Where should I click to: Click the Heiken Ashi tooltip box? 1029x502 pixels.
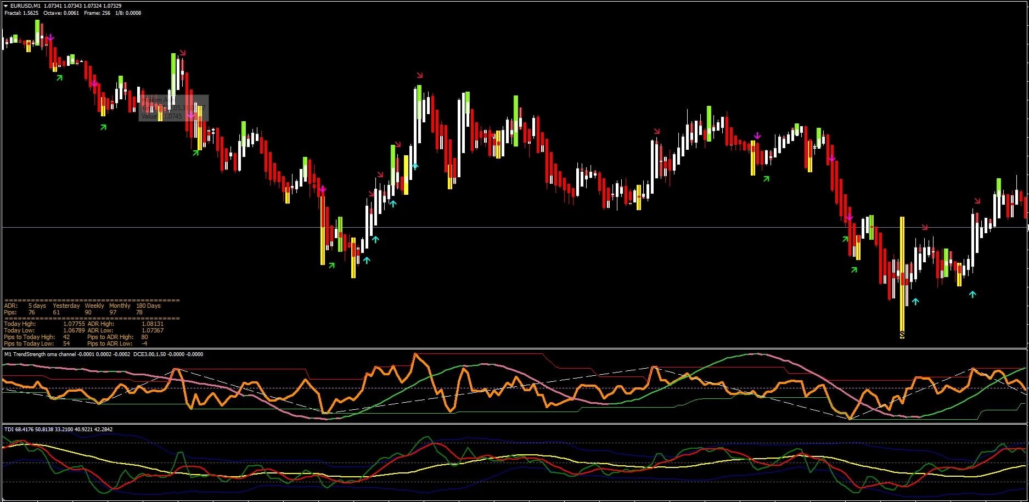(173, 108)
